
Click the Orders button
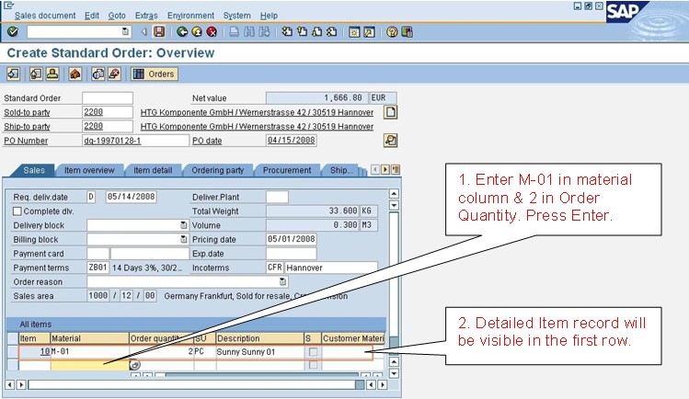(x=155, y=74)
